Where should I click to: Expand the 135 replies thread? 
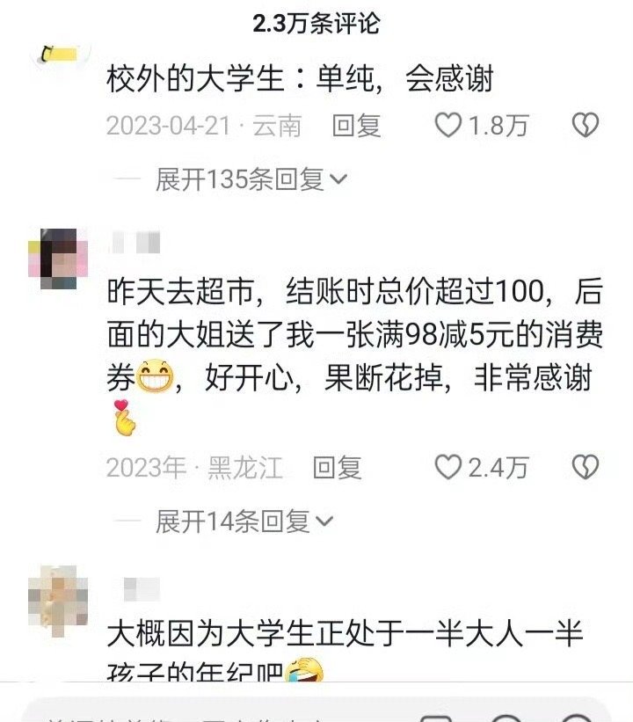coord(251,179)
